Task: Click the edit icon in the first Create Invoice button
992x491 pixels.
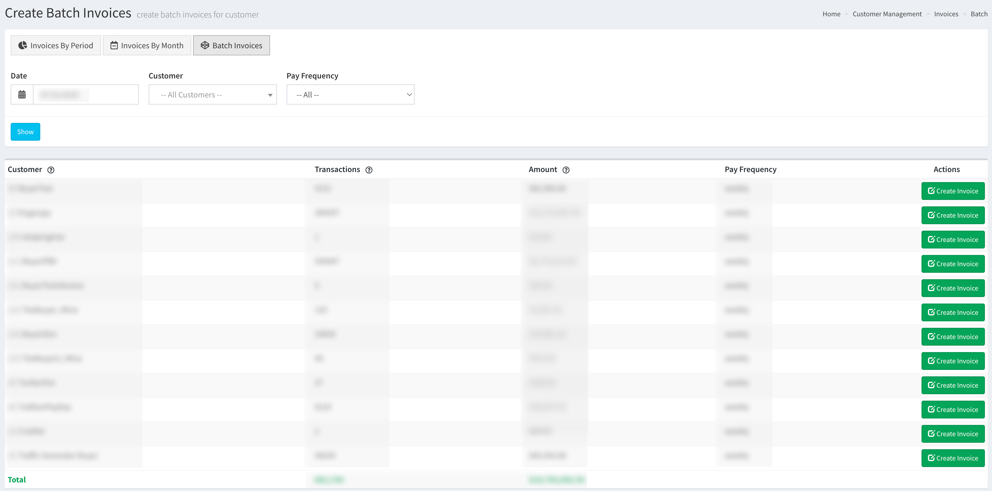Action: tap(932, 191)
